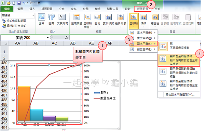Switch to 檢視 (View) tab
The height and width of the screenshot is (131, 205).
pyautogui.click(x=98, y=9)
